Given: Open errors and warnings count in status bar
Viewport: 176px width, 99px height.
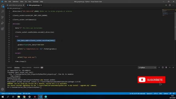Looking at the screenshot, I should click(26, 94).
